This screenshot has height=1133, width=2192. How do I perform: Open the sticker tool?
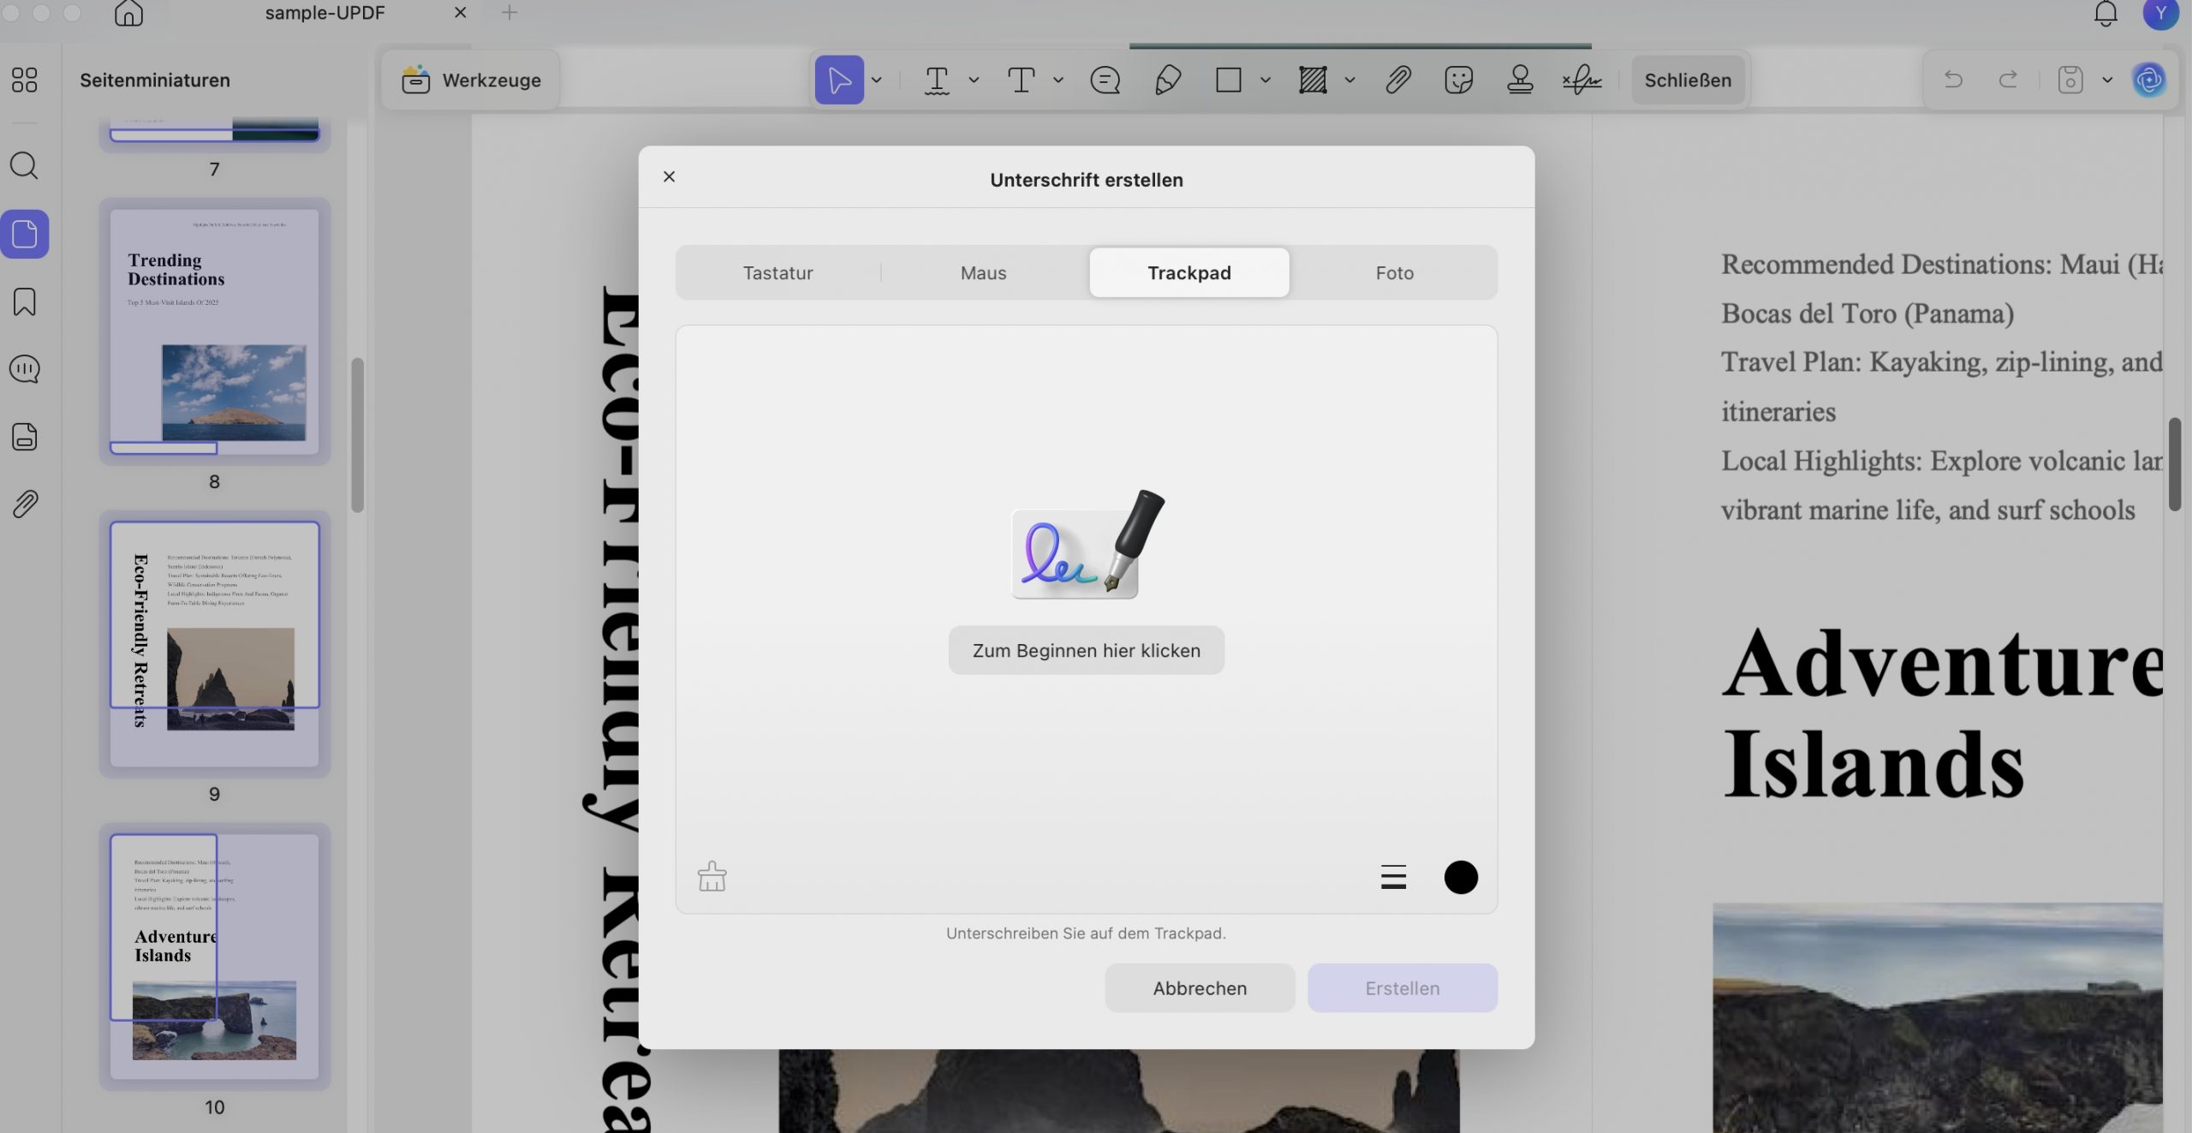pos(1458,80)
